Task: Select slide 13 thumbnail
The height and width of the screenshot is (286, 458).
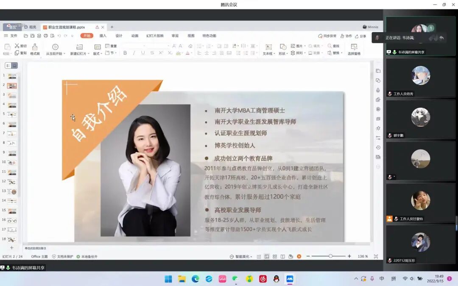Action: 12,192
